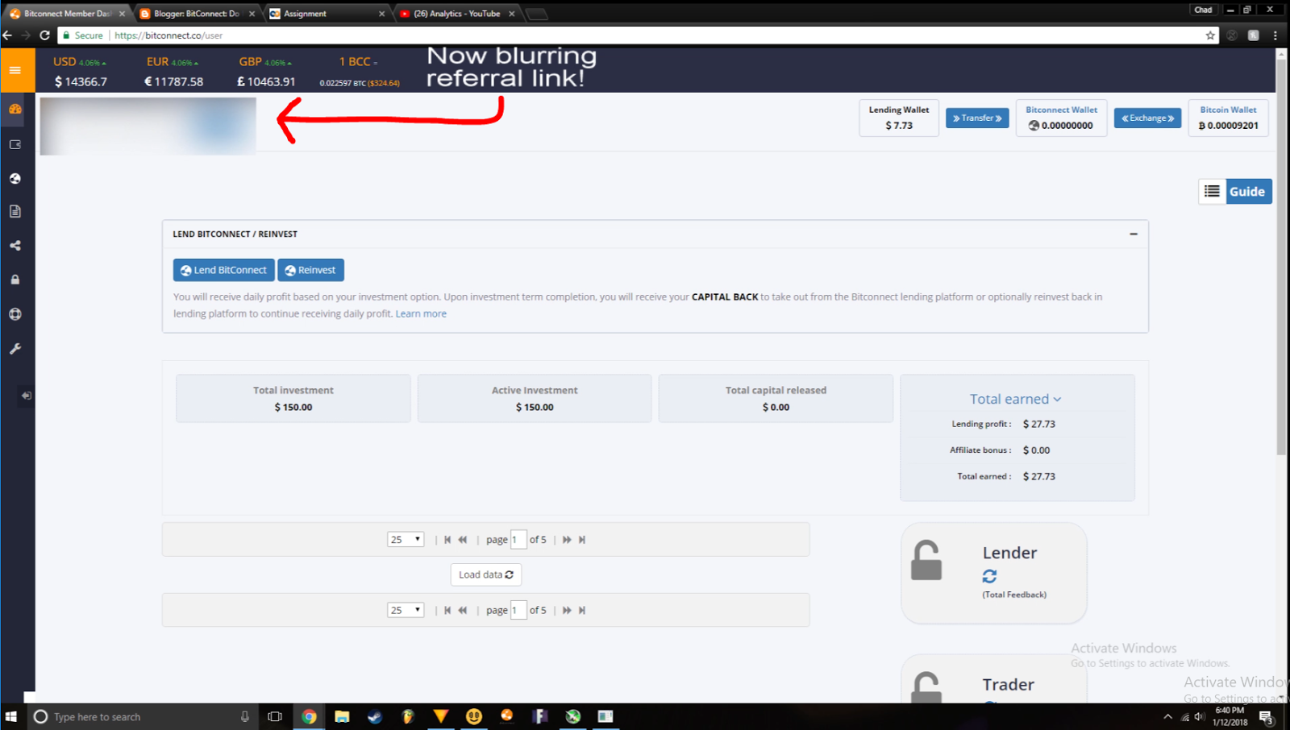Click the Exchange button
The height and width of the screenshot is (730, 1290).
coord(1147,118)
